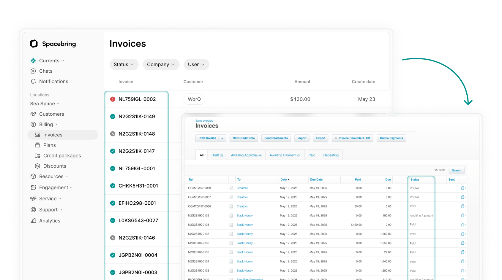
Task: Click the Plans icon in sidebar
Action: (x=37, y=145)
